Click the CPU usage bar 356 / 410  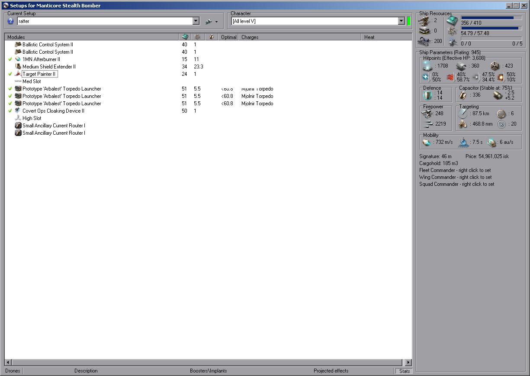[x=491, y=18]
